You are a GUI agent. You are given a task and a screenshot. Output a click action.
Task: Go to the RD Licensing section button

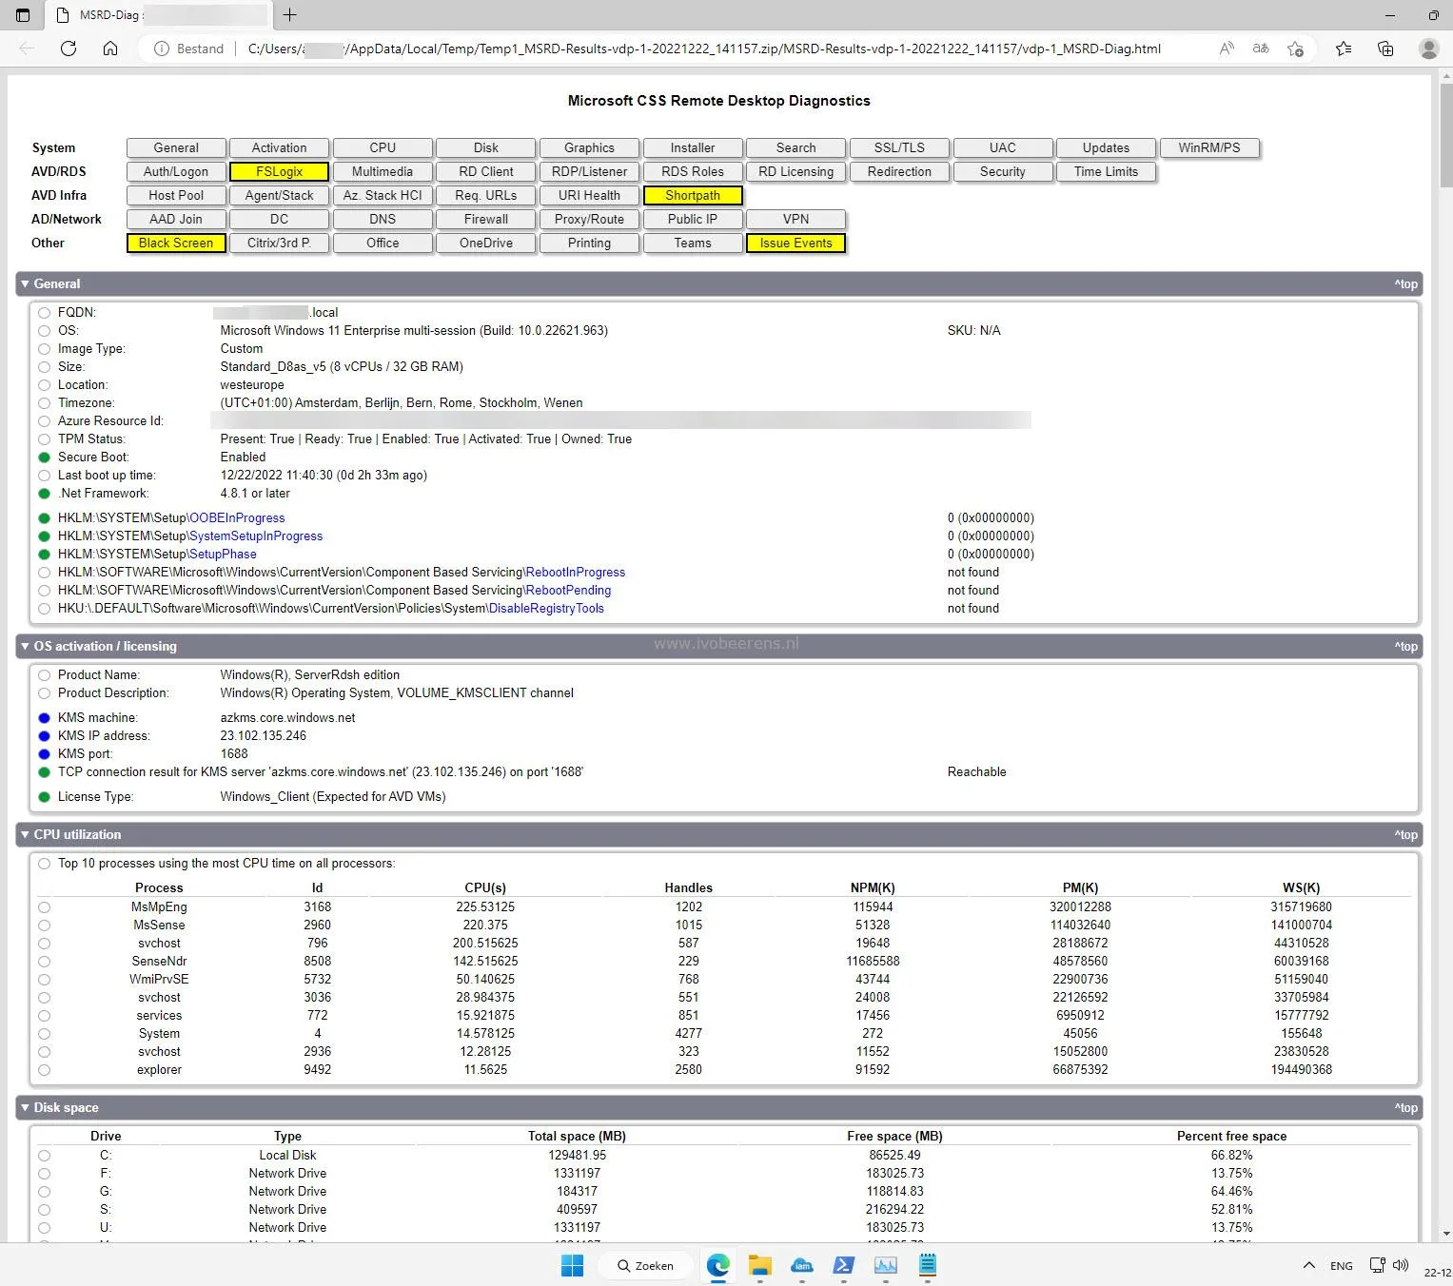(795, 171)
